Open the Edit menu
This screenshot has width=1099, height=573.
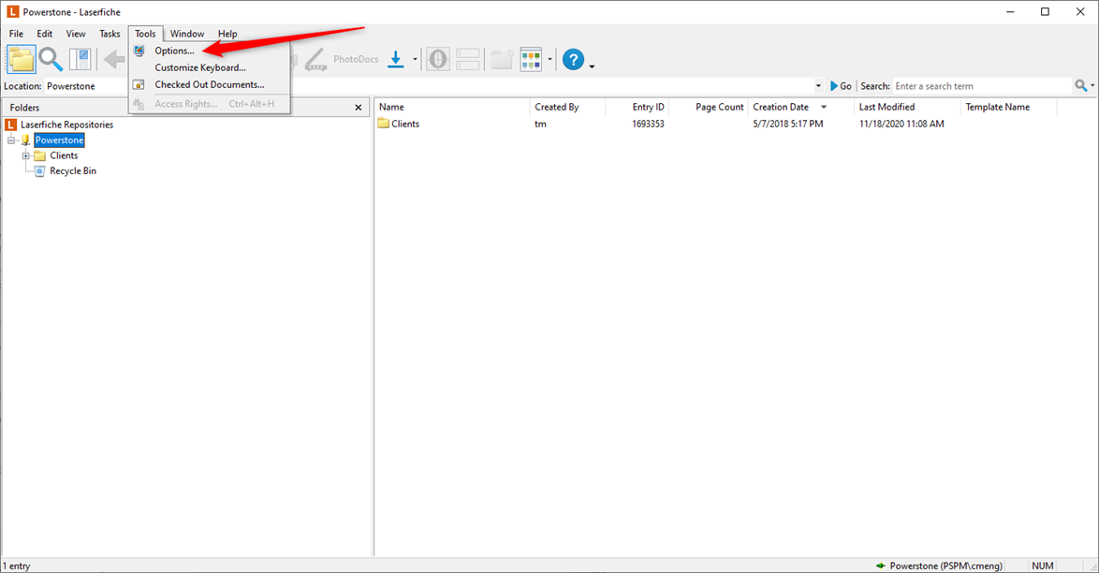coord(45,34)
